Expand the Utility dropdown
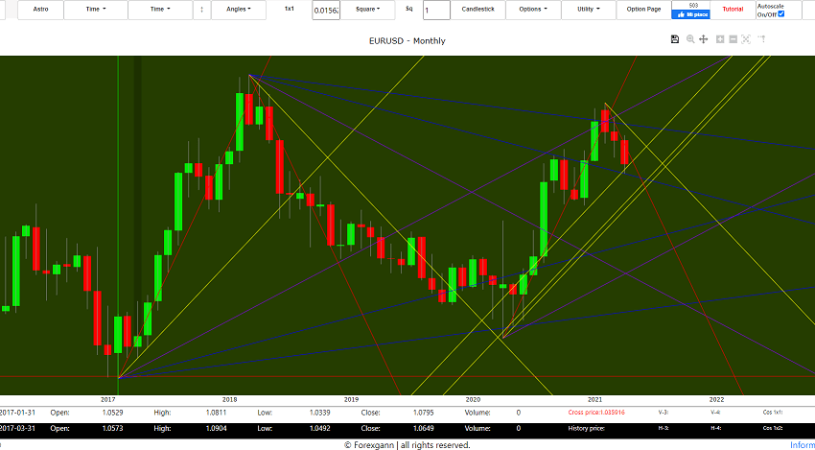The width and height of the screenshot is (815, 450). coord(589,10)
